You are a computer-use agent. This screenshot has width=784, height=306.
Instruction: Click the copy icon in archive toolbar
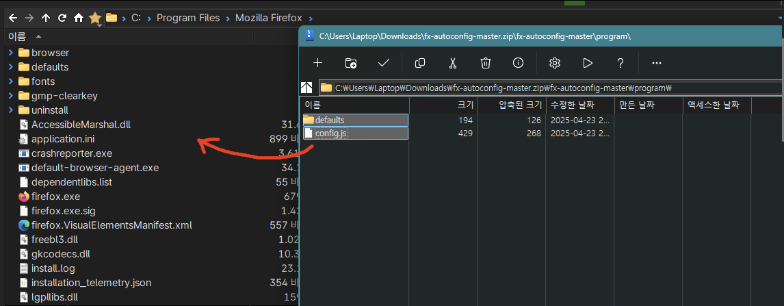click(421, 62)
